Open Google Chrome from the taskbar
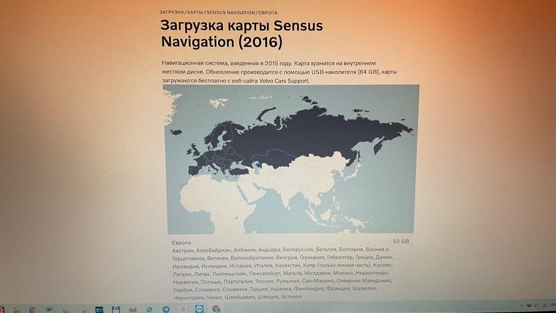 [33, 310]
